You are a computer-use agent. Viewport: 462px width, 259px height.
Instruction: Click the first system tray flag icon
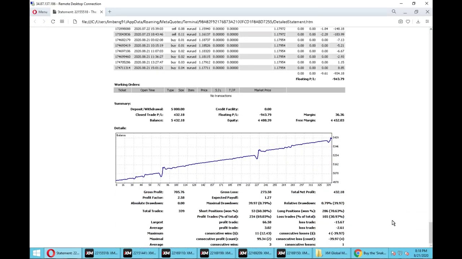(393, 253)
